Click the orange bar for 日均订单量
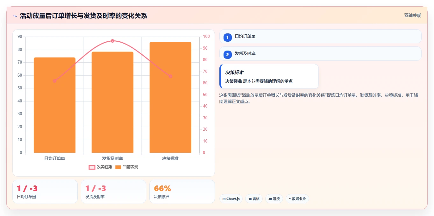434x216 pixels. (x=54, y=105)
